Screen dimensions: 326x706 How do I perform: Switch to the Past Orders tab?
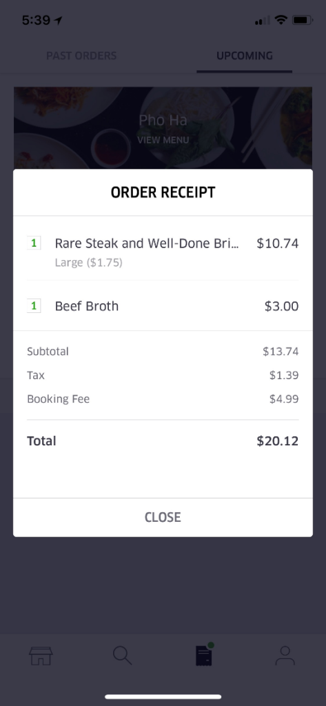81,56
